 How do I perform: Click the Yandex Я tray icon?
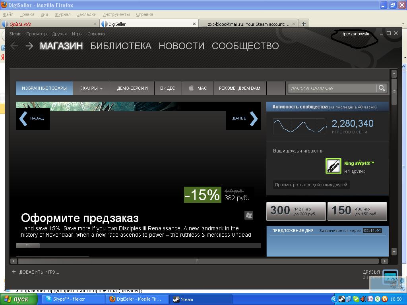378,299
